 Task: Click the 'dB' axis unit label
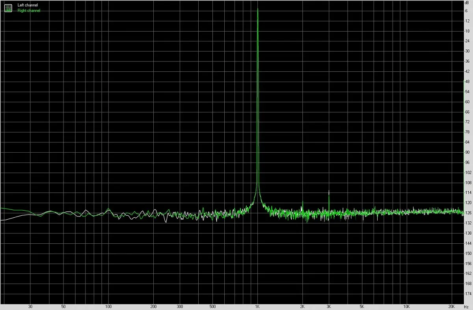point(467,3)
